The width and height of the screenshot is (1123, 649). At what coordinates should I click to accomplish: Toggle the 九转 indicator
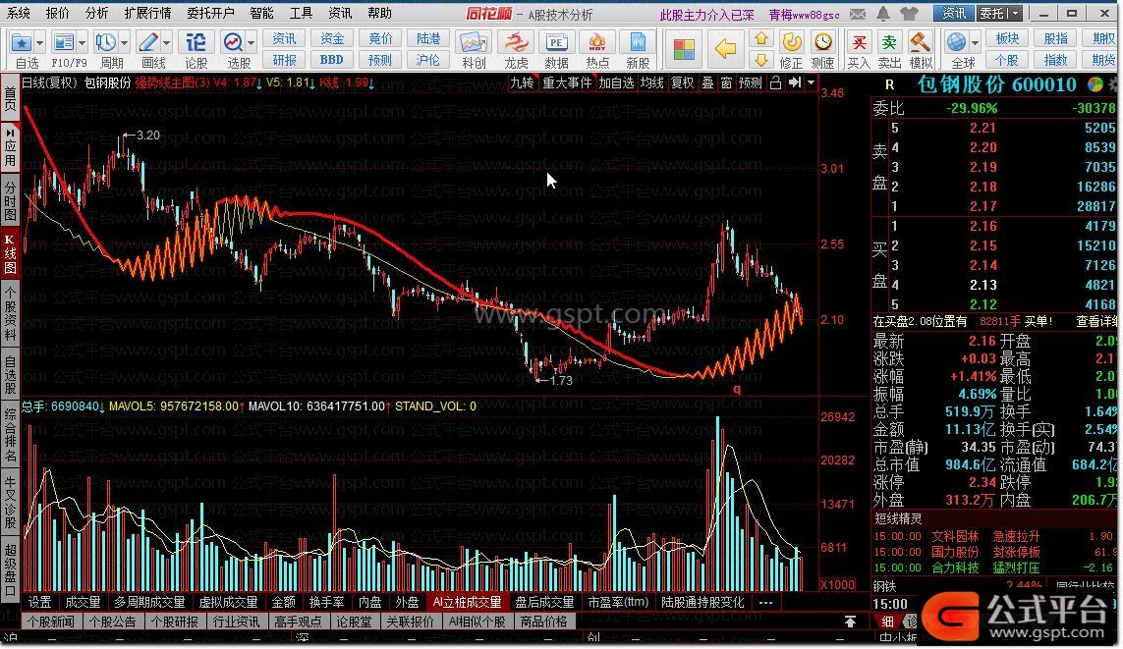[x=522, y=83]
